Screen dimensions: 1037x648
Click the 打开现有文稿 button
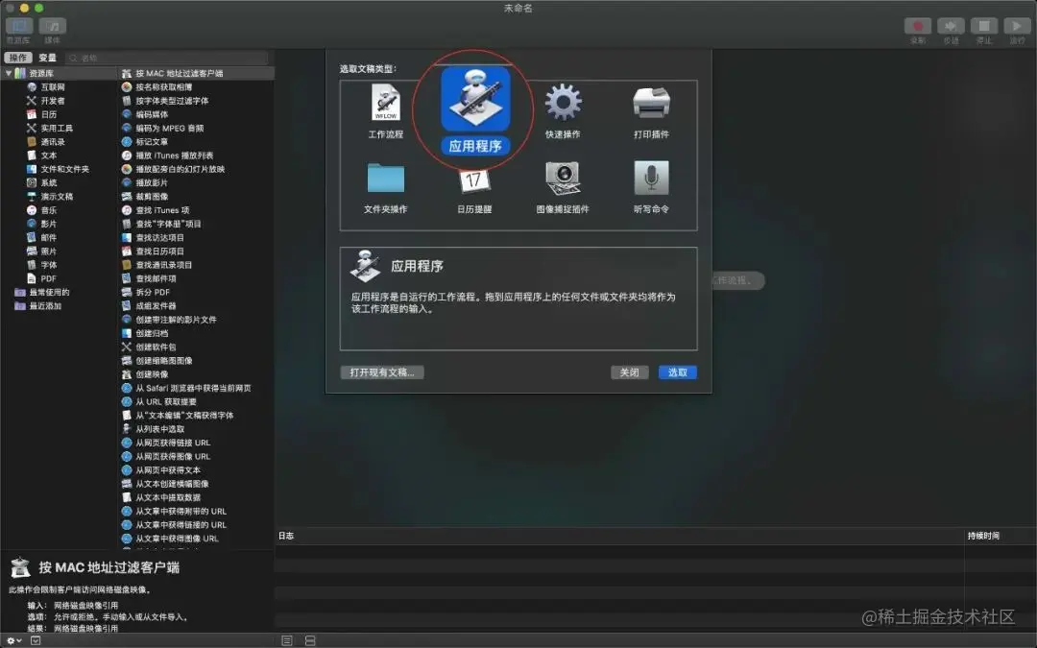click(x=382, y=372)
